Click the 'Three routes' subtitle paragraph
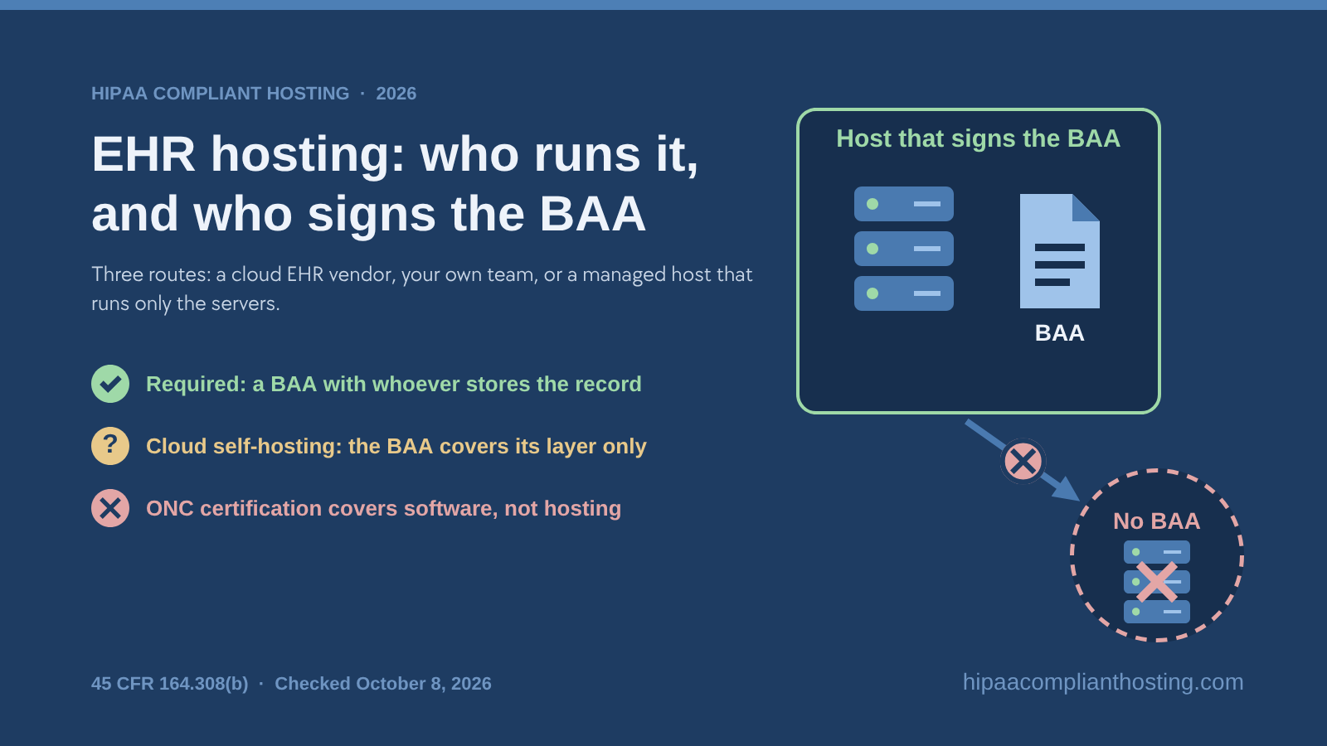The image size is (1327, 746). point(422,288)
